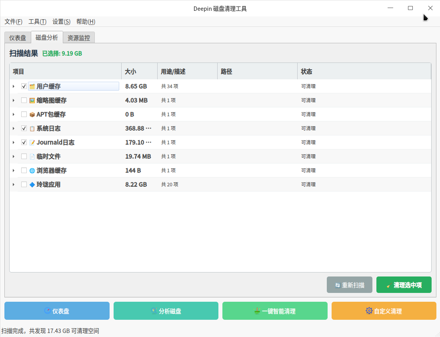Enable the 缩略图缓存 checkbox
440x337 pixels.
click(x=24, y=101)
